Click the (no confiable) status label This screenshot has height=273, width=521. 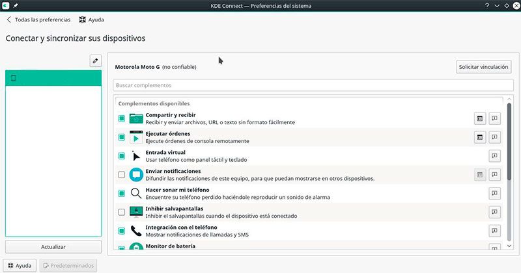tap(179, 67)
